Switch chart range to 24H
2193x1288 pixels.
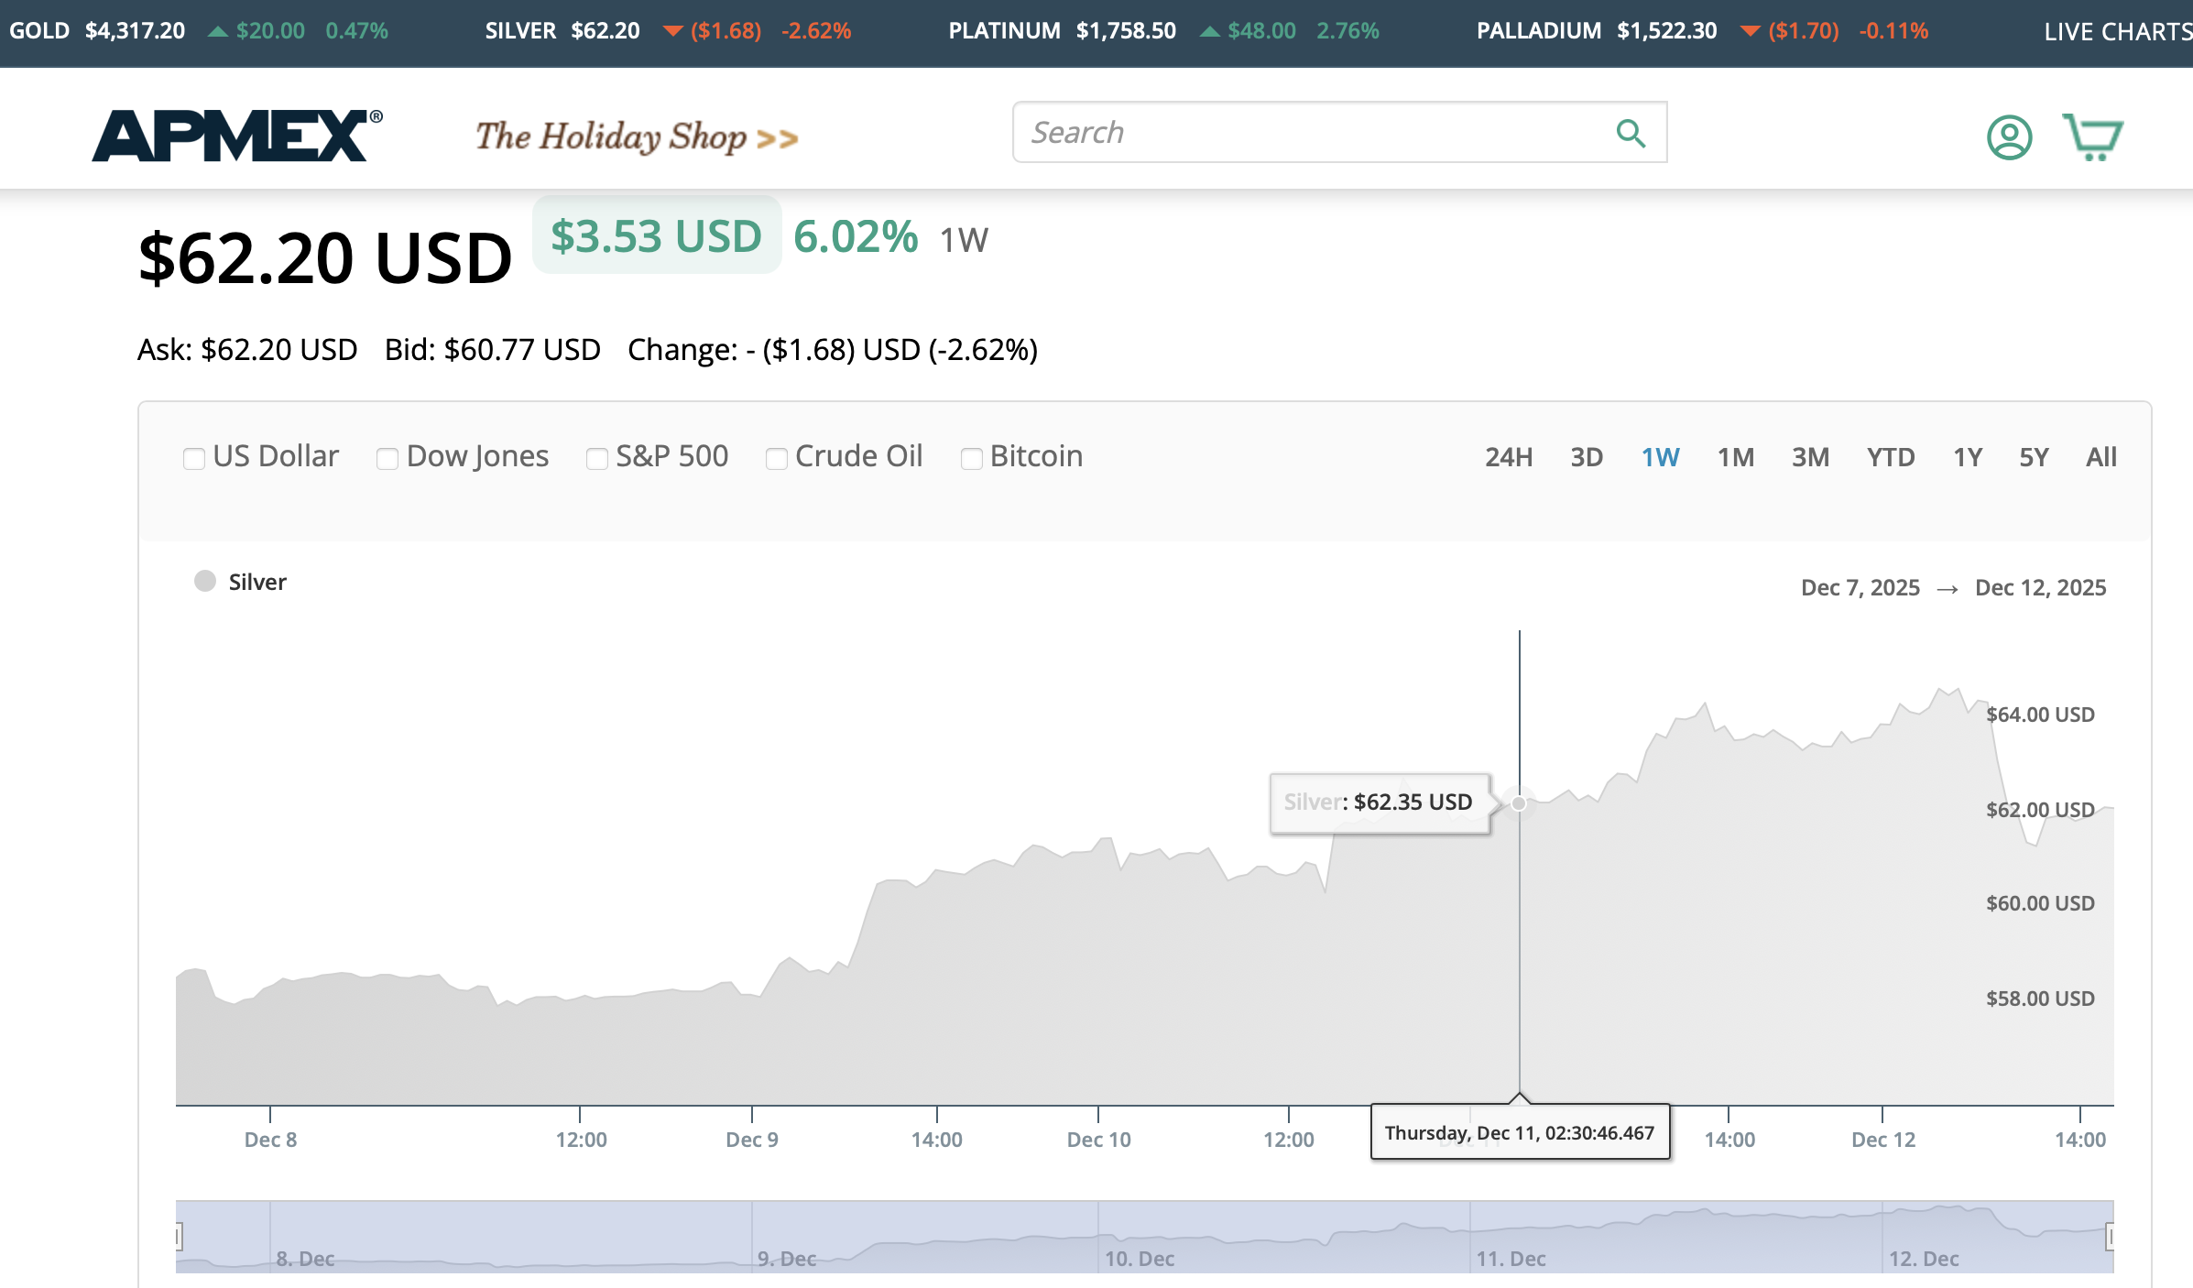(1508, 457)
